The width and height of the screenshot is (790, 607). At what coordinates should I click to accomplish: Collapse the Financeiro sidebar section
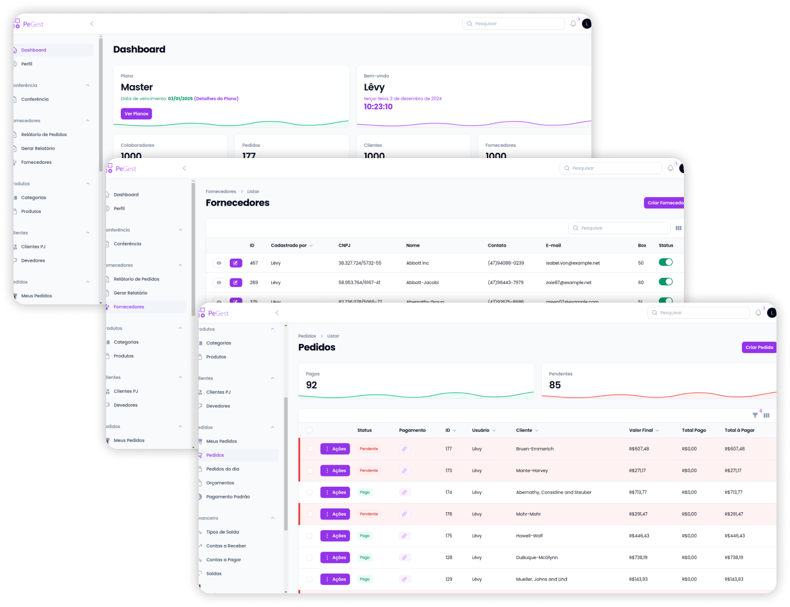(x=273, y=518)
